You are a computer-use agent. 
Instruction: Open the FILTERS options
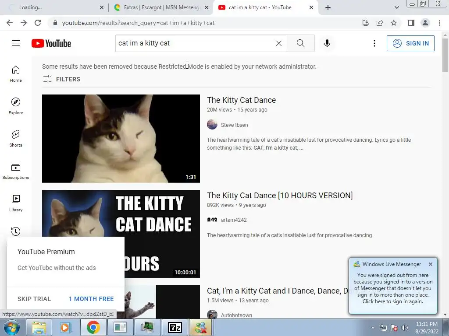pos(61,79)
